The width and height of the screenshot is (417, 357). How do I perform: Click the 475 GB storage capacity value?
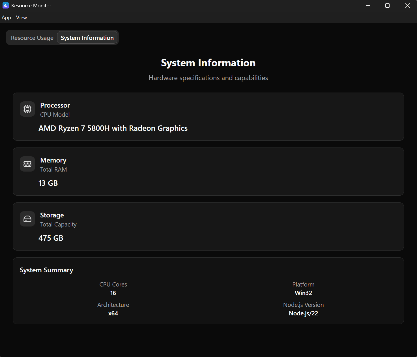[51, 238]
